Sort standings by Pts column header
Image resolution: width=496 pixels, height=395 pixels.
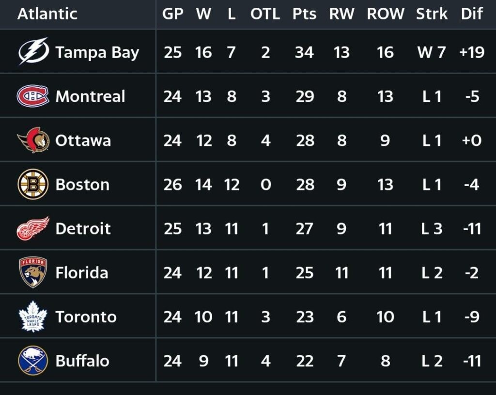(304, 14)
